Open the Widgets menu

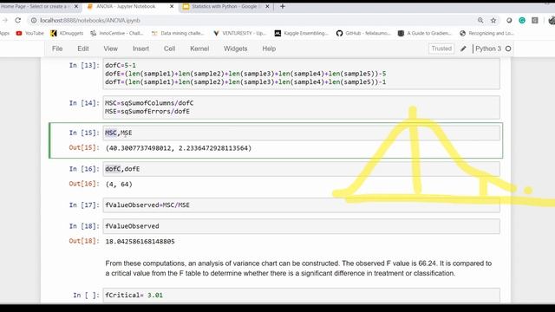pyautogui.click(x=235, y=49)
